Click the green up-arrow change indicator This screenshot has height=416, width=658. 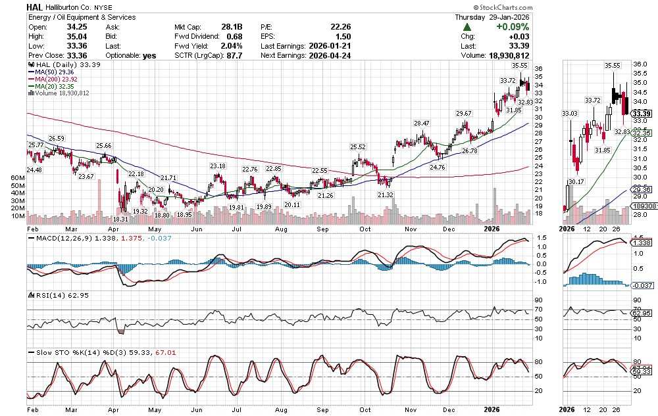click(x=467, y=27)
